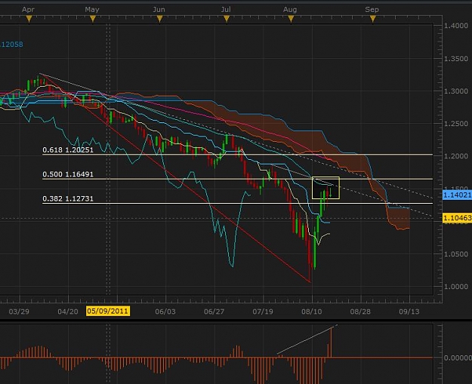The height and width of the screenshot is (384, 472).
Task: Click the blue 1.14021 price tag
Action: point(457,195)
